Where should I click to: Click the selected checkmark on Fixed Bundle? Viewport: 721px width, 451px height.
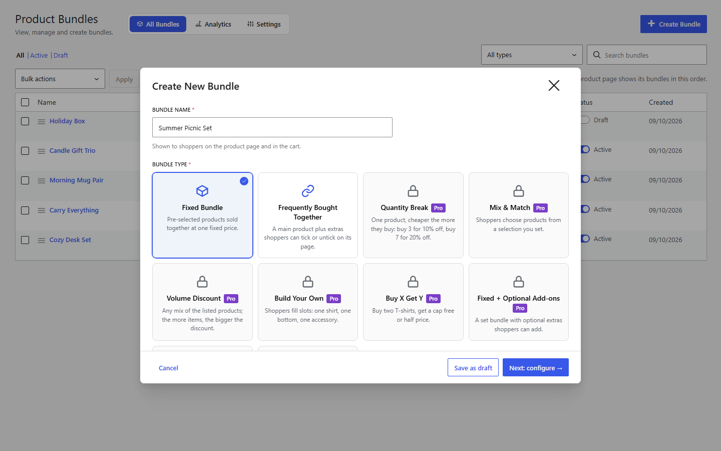click(244, 181)
